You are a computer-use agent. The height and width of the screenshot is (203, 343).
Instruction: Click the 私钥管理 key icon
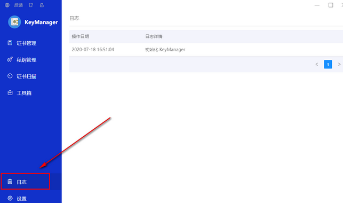pos(10,59)
